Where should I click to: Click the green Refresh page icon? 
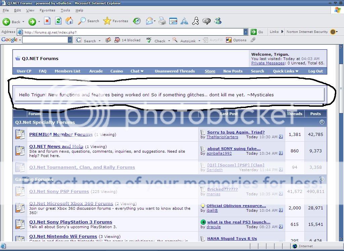pos(58,21)
